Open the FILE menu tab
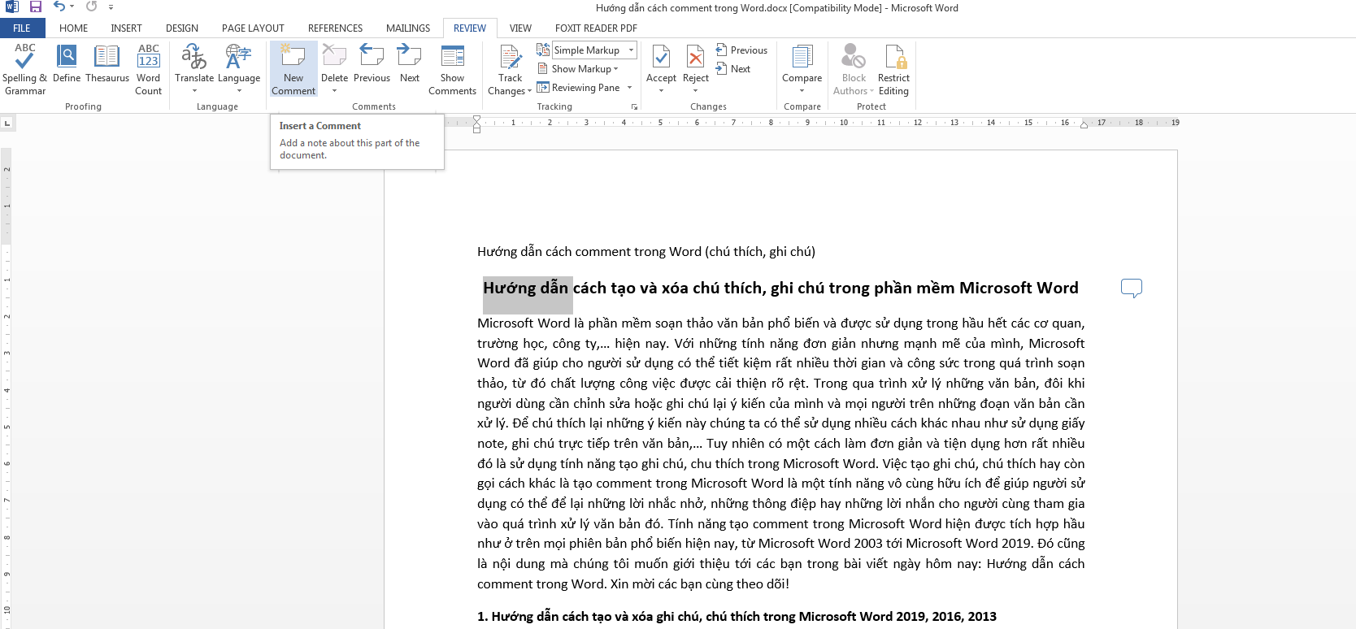1356x629 pixels. (22, 28)
